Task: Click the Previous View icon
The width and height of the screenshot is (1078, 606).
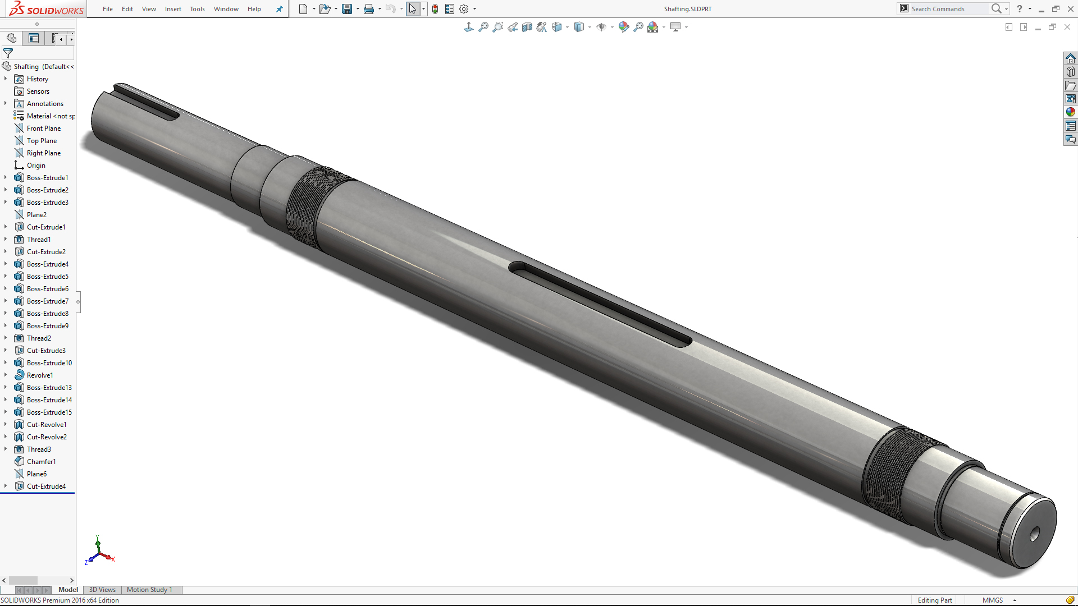Action: coord(512,27)
